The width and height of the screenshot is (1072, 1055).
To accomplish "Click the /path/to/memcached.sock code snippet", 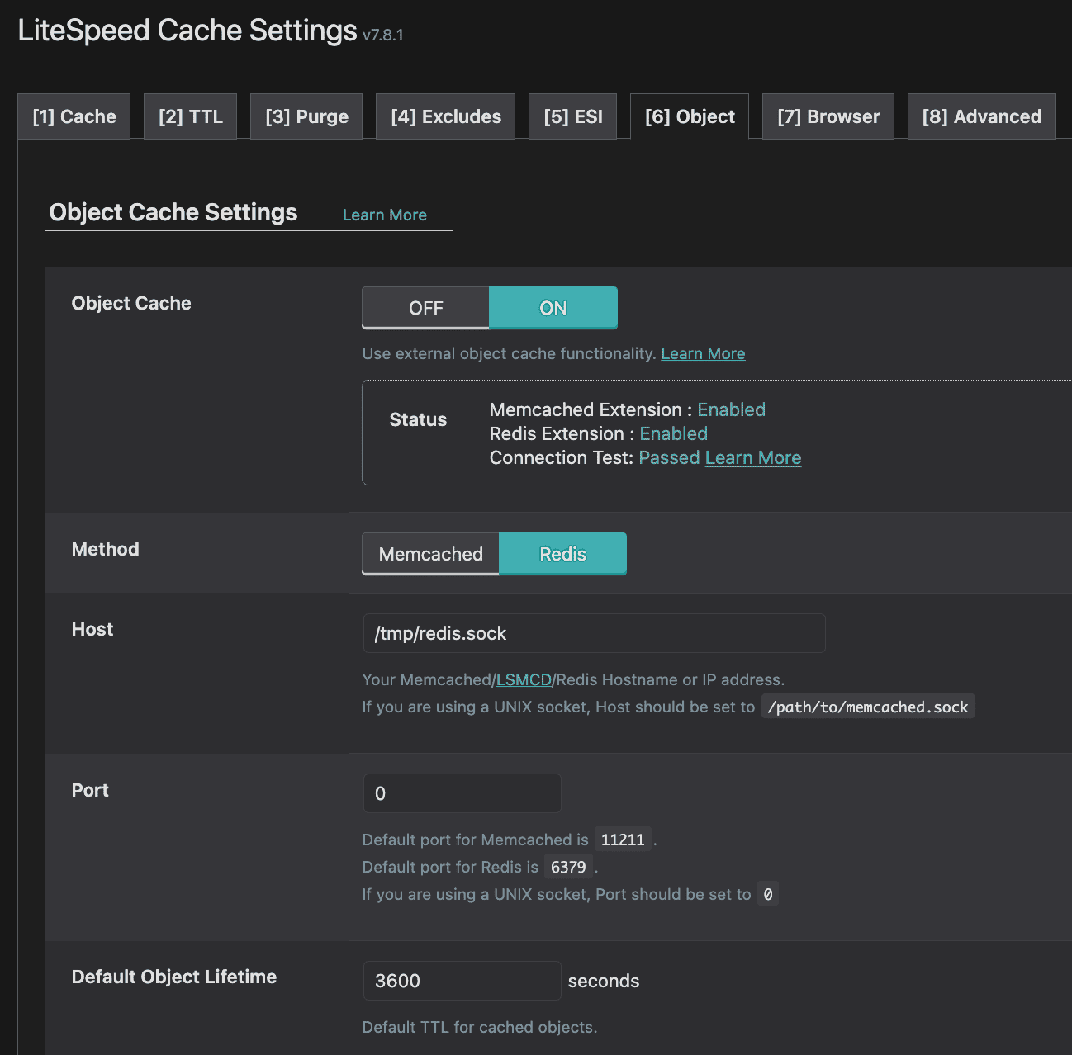I will tap(868, 707).
